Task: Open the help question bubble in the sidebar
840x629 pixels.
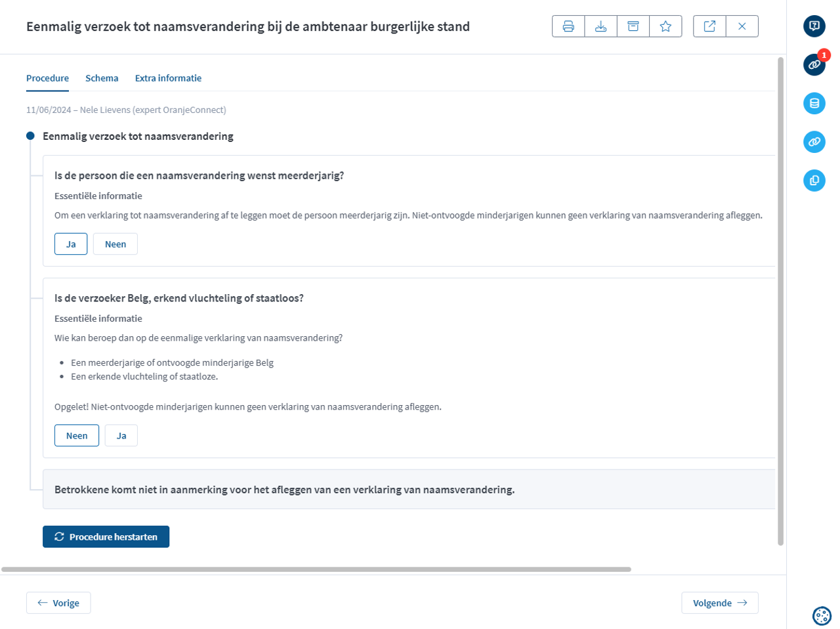Action: (x=814, y=26)
